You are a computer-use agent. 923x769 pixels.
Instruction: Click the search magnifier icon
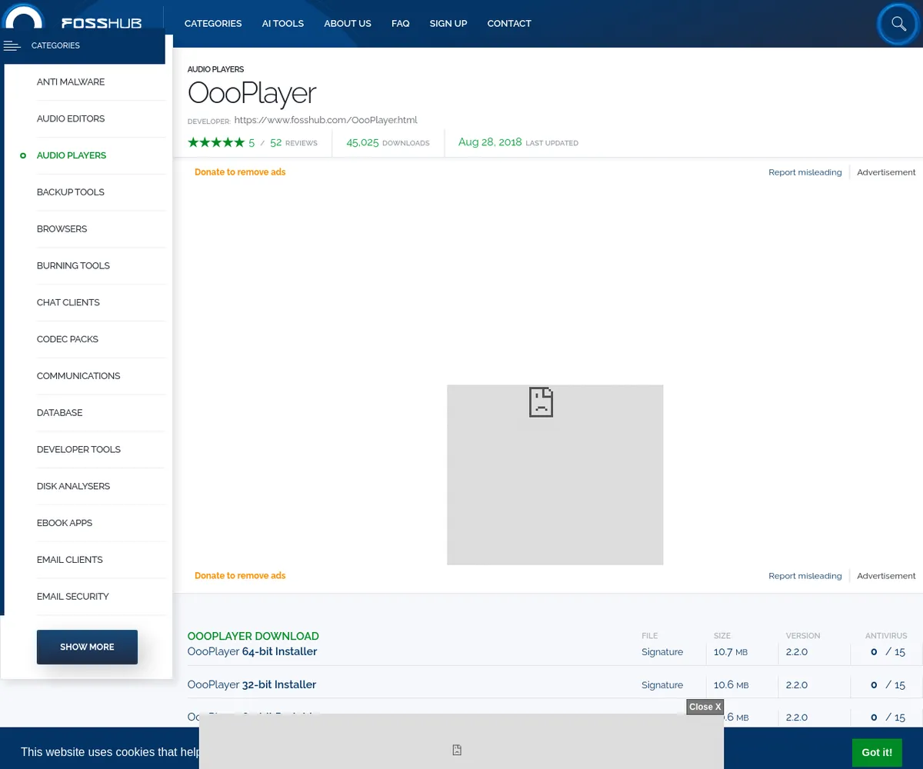[898, 24]
